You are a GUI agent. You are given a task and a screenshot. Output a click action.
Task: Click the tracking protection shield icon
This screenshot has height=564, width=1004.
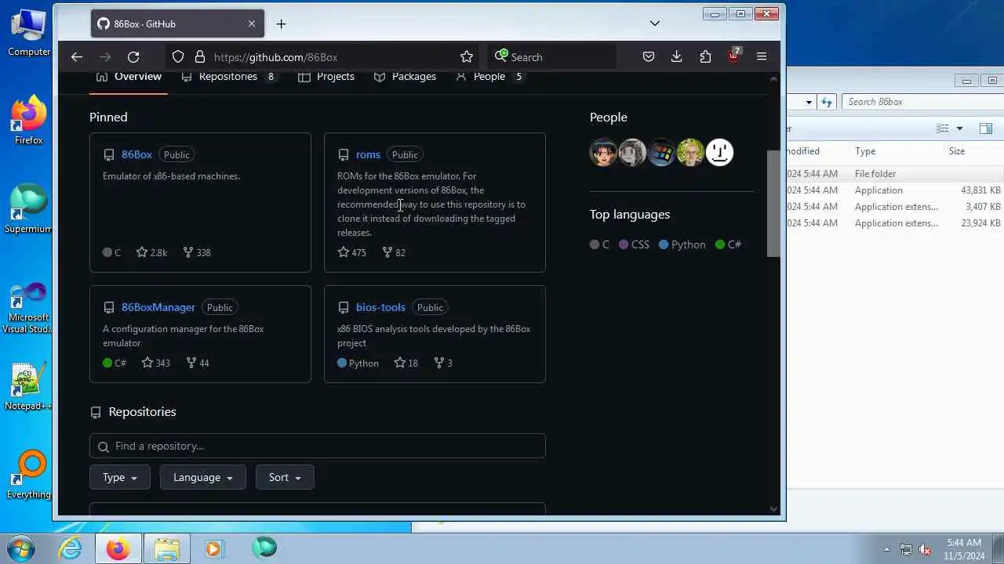[x=178, y=56]
